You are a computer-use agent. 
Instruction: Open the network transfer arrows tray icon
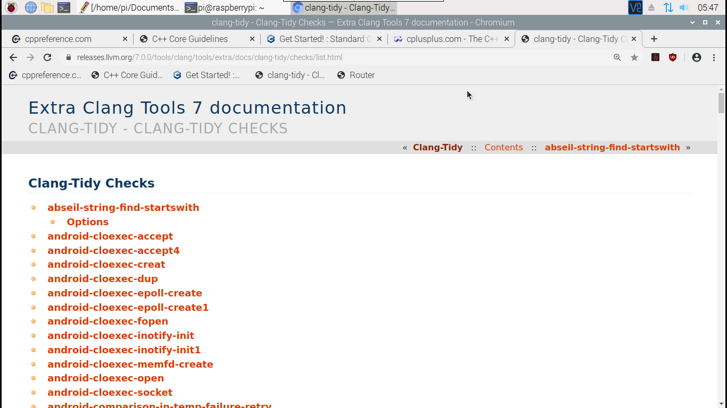[668, 7]
